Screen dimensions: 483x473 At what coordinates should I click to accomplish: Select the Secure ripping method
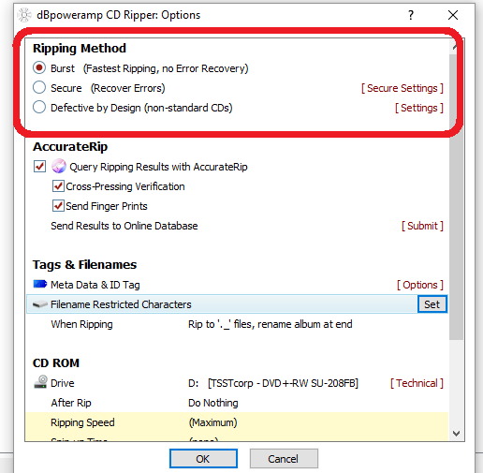tap(39, 87)
